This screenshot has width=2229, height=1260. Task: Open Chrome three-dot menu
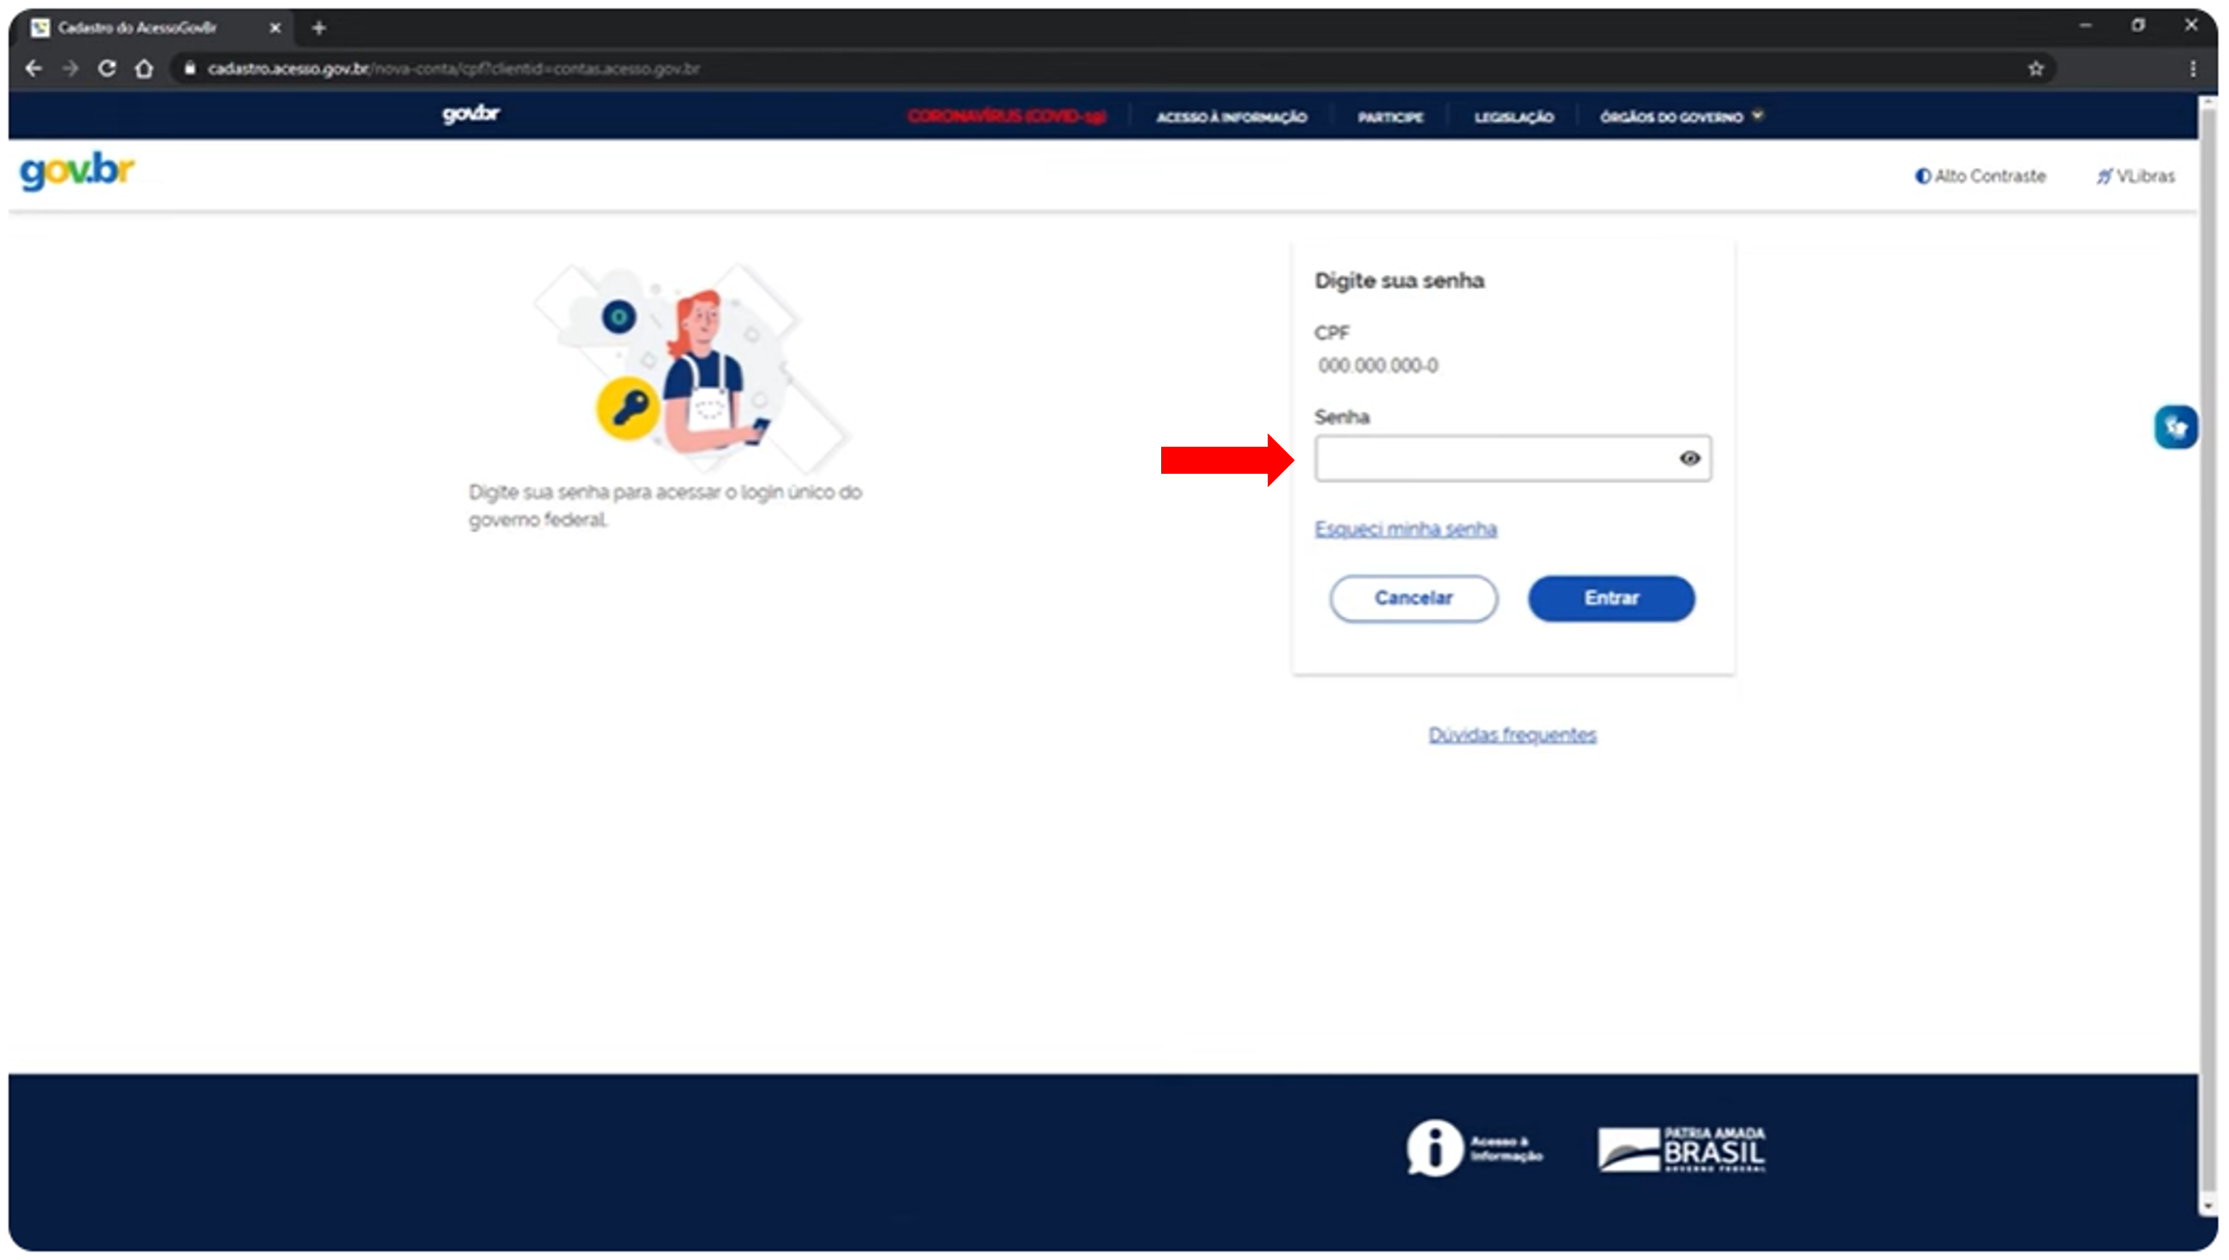coord(2192,68)
